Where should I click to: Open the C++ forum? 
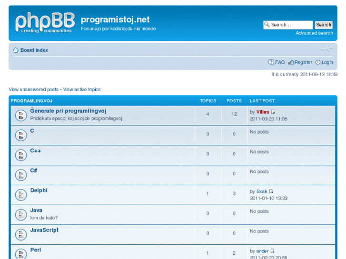(36, 151)
